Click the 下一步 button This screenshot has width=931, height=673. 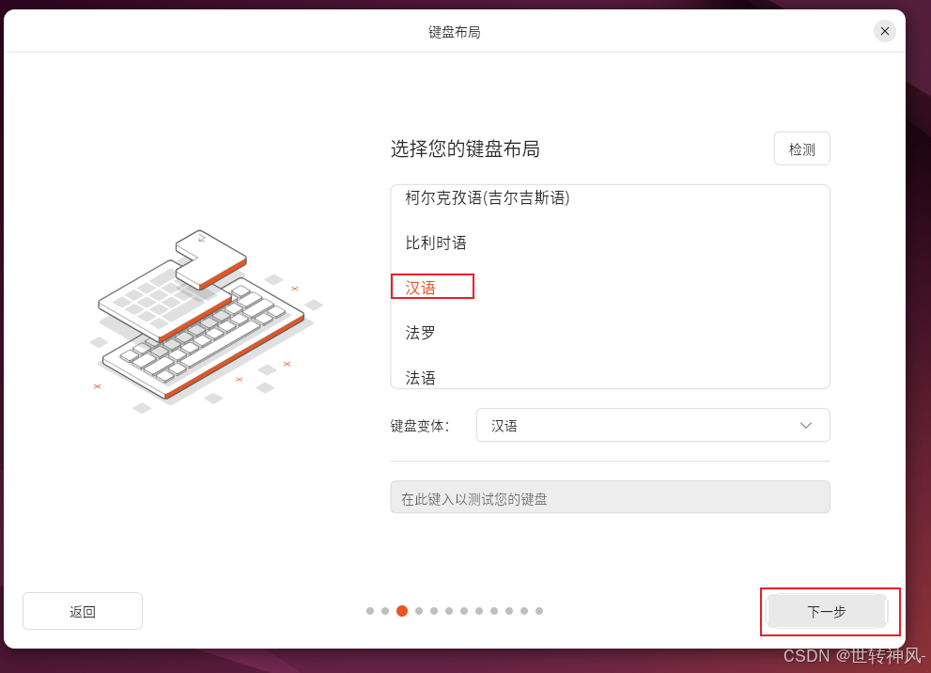click(828, 611)
